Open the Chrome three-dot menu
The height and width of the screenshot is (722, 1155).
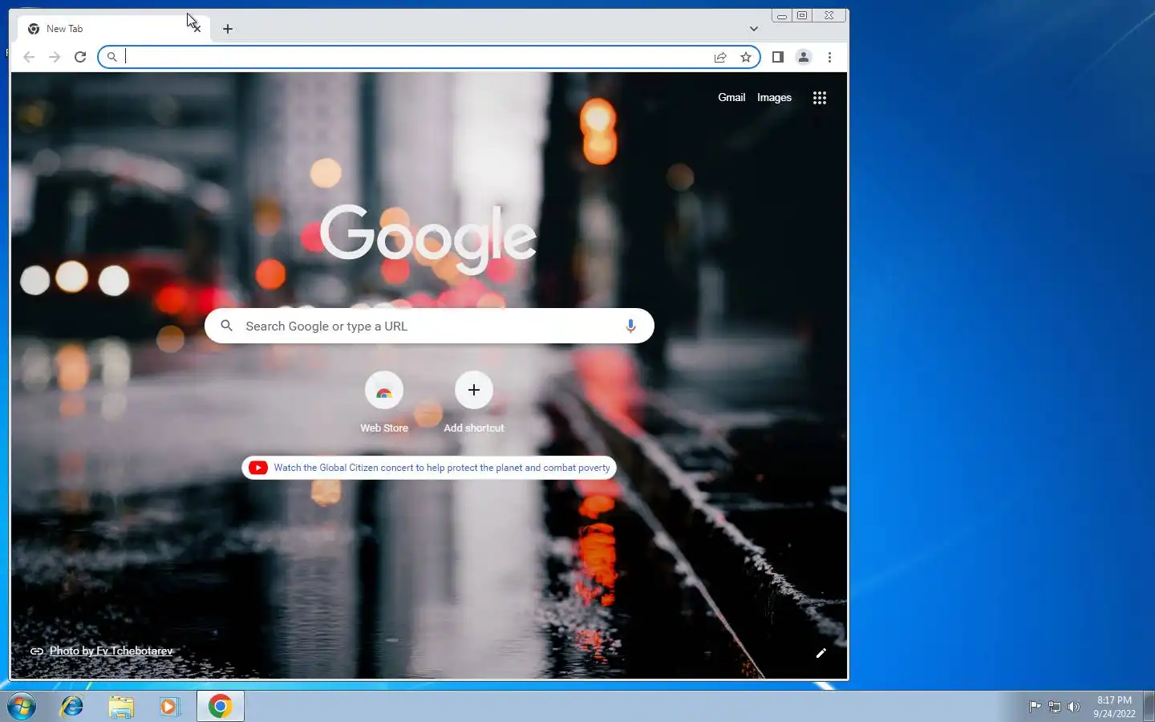(829, 57)
